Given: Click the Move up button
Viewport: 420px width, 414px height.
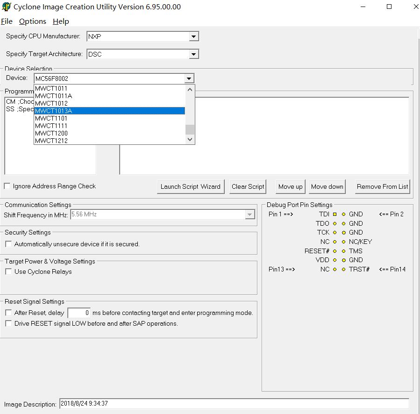Looking at the screenshot, I should (291, 186).
